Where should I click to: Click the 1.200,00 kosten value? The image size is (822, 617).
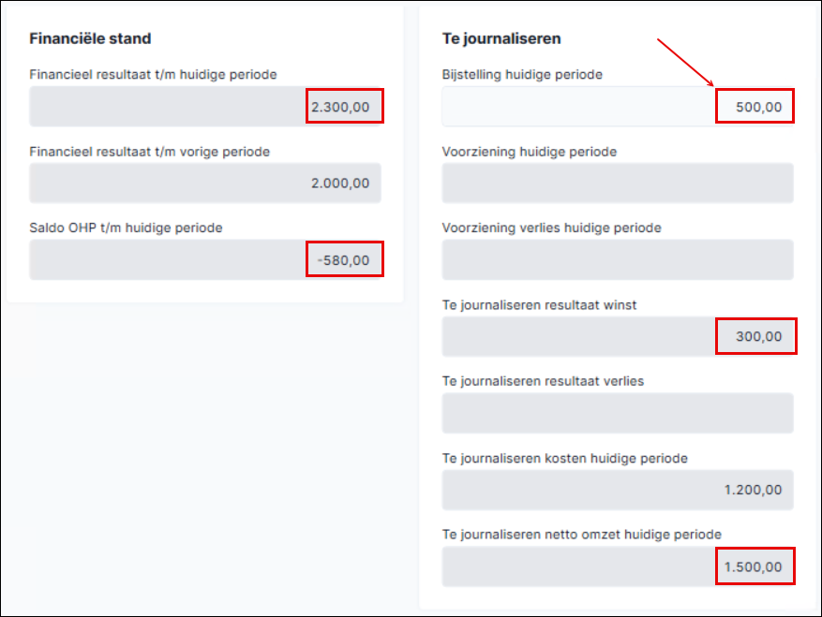click(x=753, y=490)
